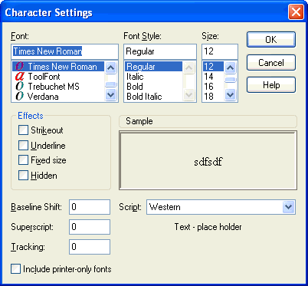Viewport: 308px width, 286px height.
Task: Select size 16 from the Size list
Action: [x=208, y=87]
